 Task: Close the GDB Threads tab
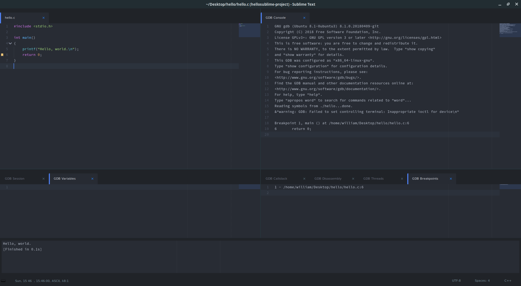[x=402, y=179]
